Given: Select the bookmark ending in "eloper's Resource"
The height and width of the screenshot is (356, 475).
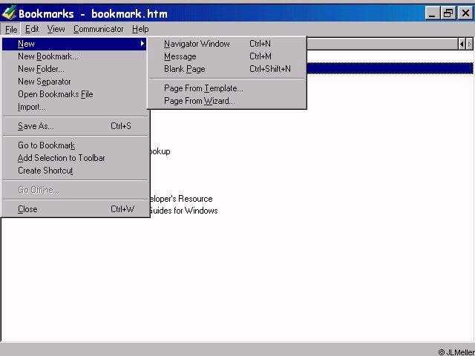Looking at the screenshot, I should coord(181,199).
